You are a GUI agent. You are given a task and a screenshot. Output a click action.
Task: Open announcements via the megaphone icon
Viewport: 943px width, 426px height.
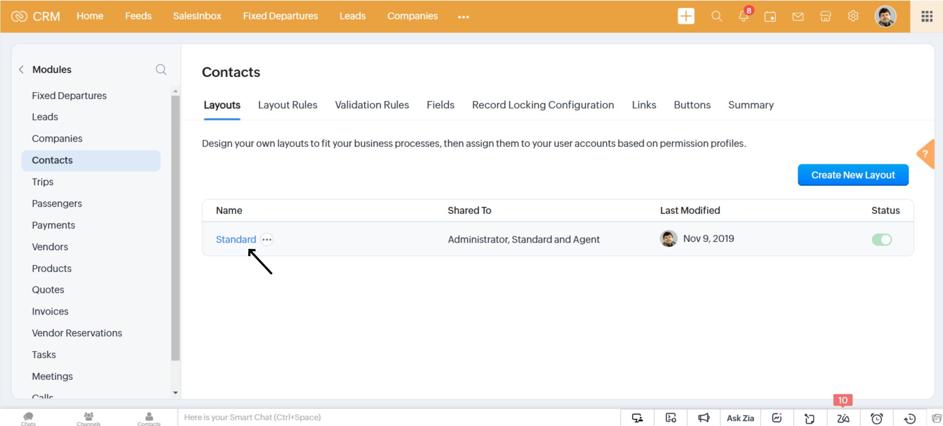click(703, 418)
